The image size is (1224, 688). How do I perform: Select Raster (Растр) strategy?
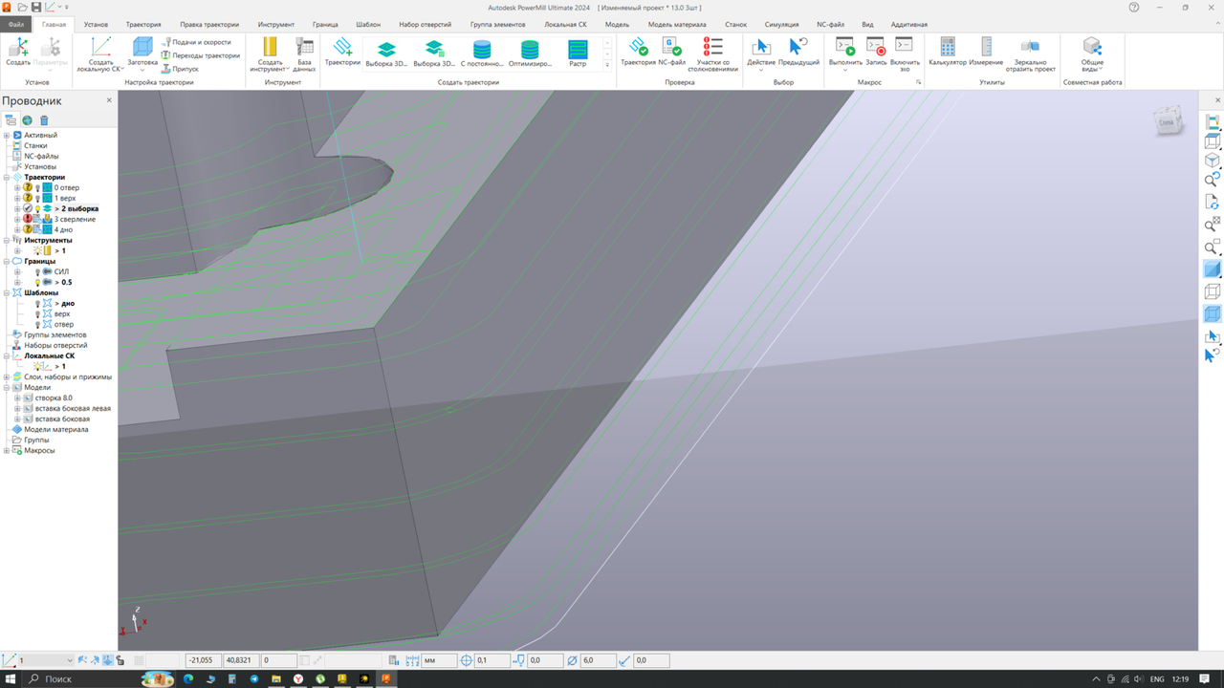578,54
